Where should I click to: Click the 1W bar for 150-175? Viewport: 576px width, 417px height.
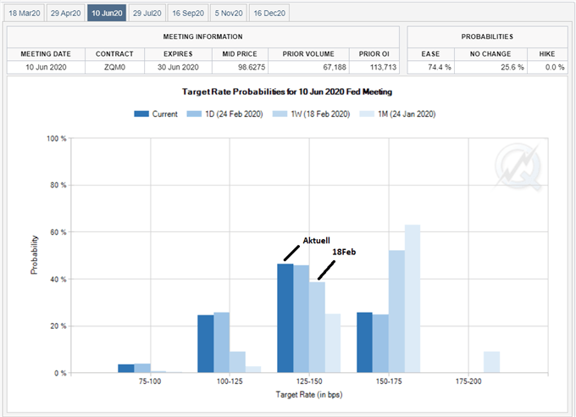tap(396, 311)
